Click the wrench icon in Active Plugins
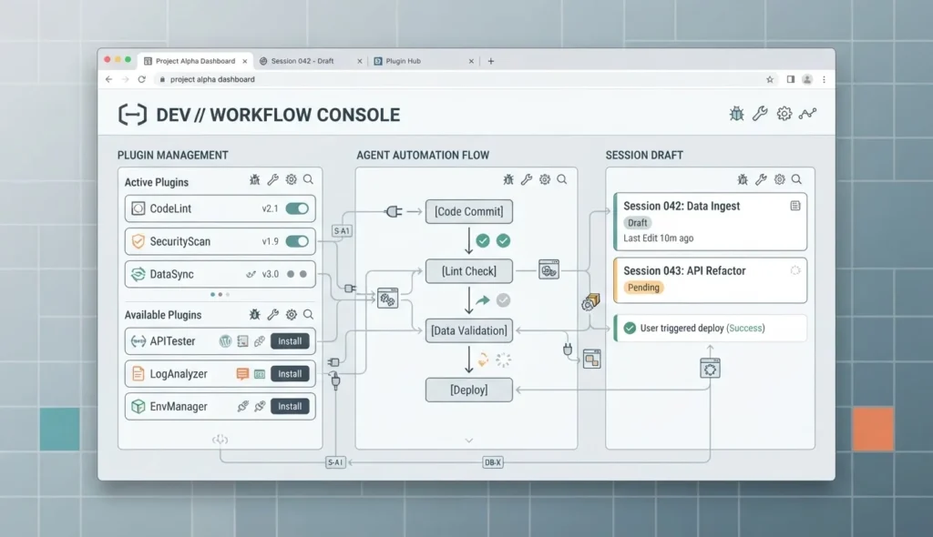The width and height of the screenshot is (933, 537). [x=272, y=179]
